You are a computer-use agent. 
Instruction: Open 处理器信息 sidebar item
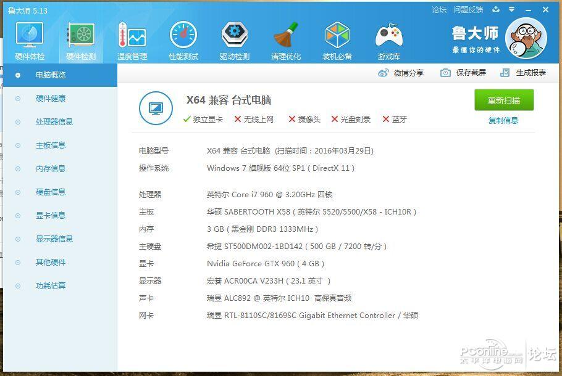click(x=61, y=121)
